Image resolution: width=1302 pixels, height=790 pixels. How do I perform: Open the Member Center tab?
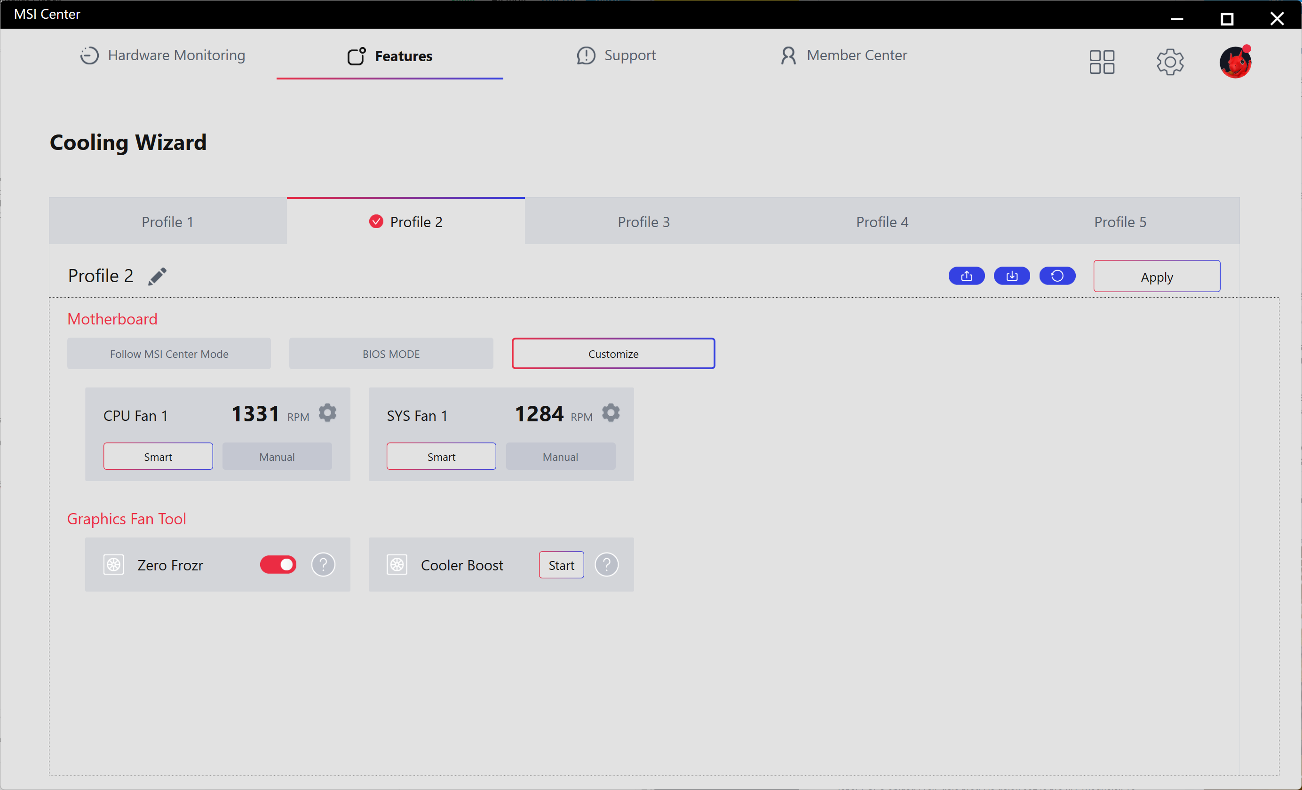(x=843, y=55)
